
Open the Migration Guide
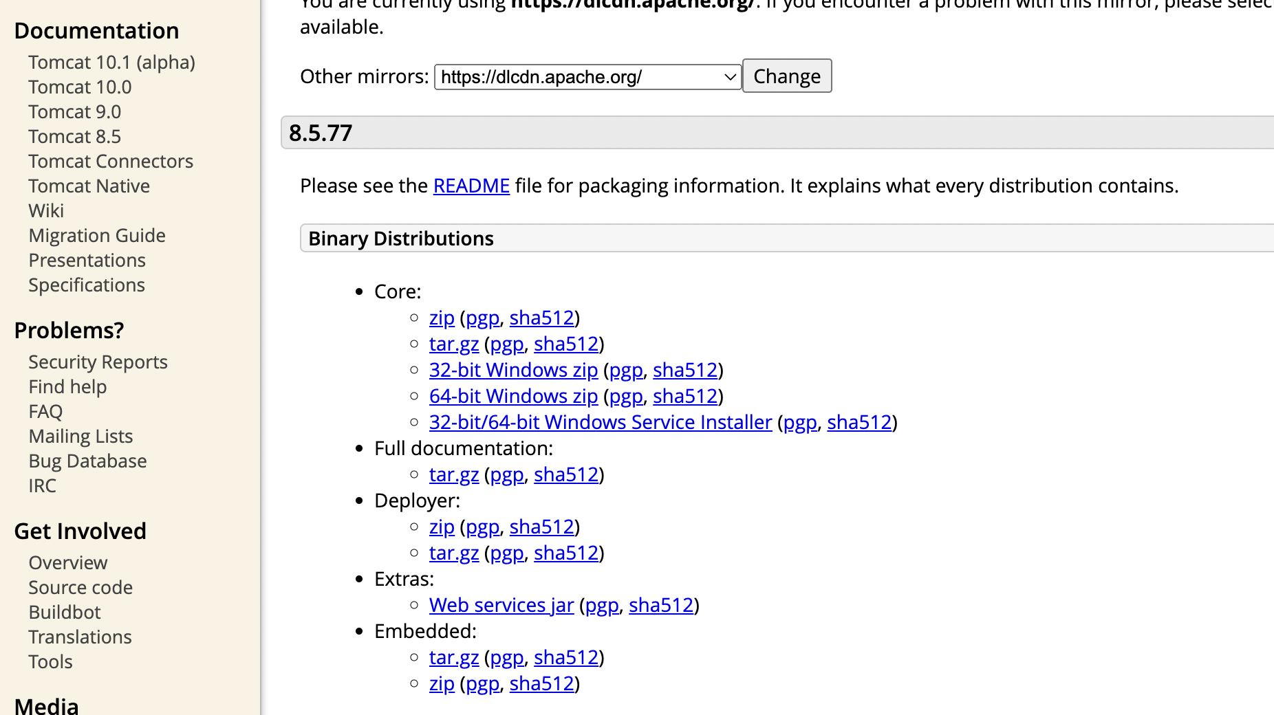(97, 236)
